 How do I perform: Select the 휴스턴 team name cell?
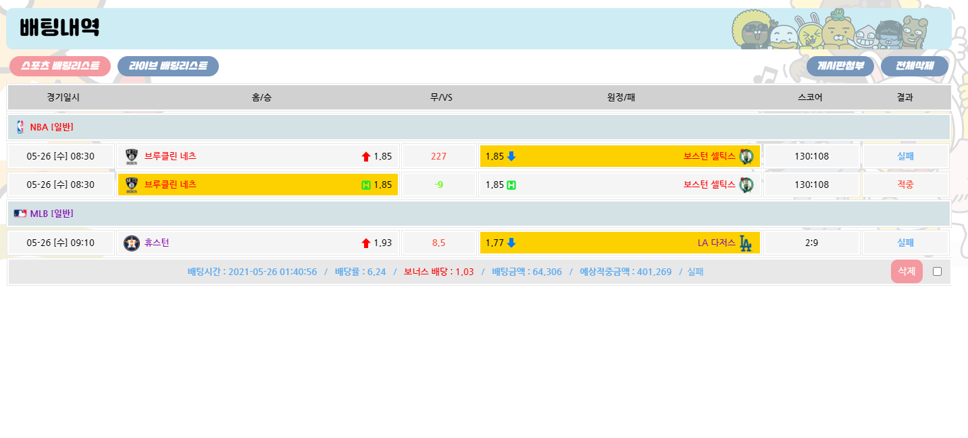click(x=157, y=243)
